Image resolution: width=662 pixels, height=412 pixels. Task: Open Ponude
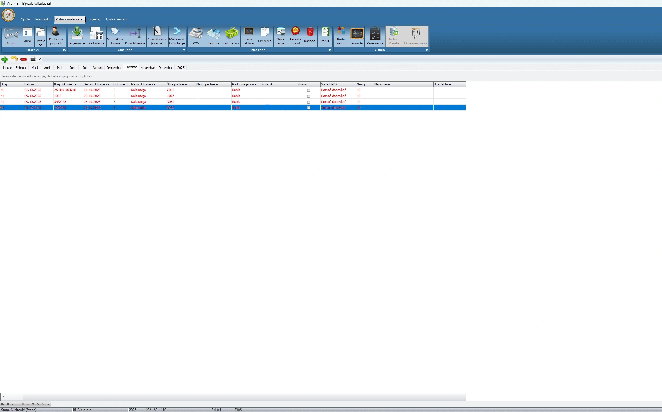[357, 36]
